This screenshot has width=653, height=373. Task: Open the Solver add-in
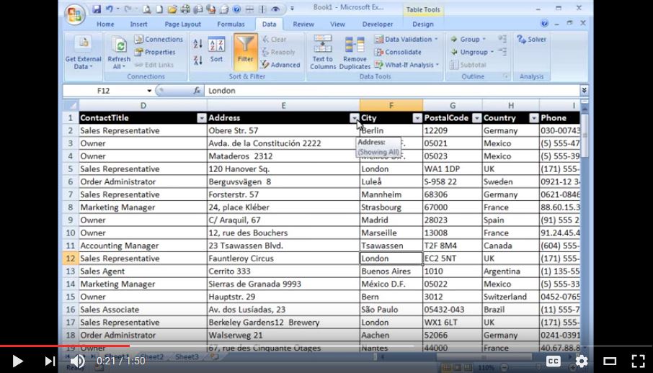[x=532, y=39]
